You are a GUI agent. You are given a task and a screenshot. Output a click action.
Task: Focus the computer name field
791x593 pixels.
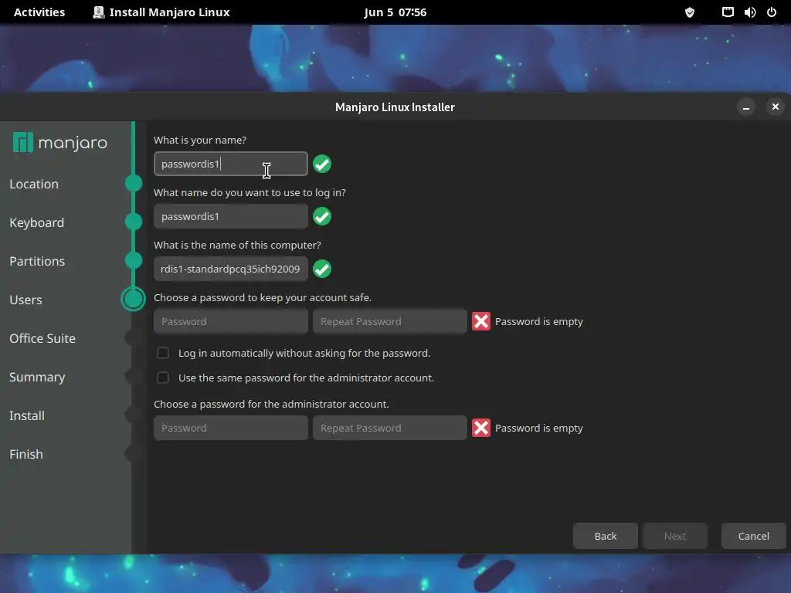click(230, 269)
